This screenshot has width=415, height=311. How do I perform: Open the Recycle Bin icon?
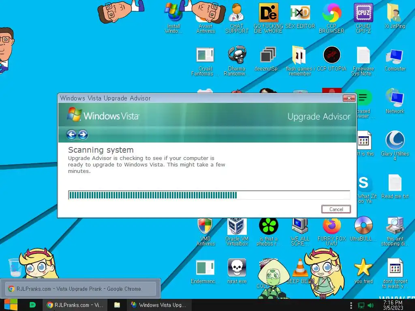pos(15,267)
